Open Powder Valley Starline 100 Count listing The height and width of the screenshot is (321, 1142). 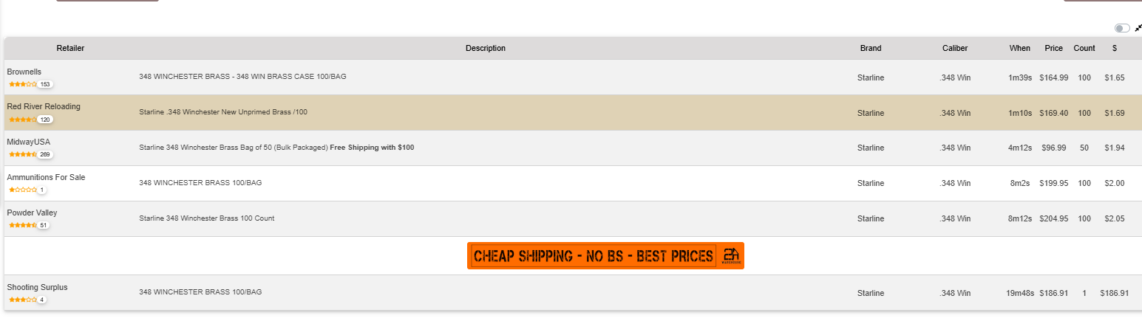point(207,218)
